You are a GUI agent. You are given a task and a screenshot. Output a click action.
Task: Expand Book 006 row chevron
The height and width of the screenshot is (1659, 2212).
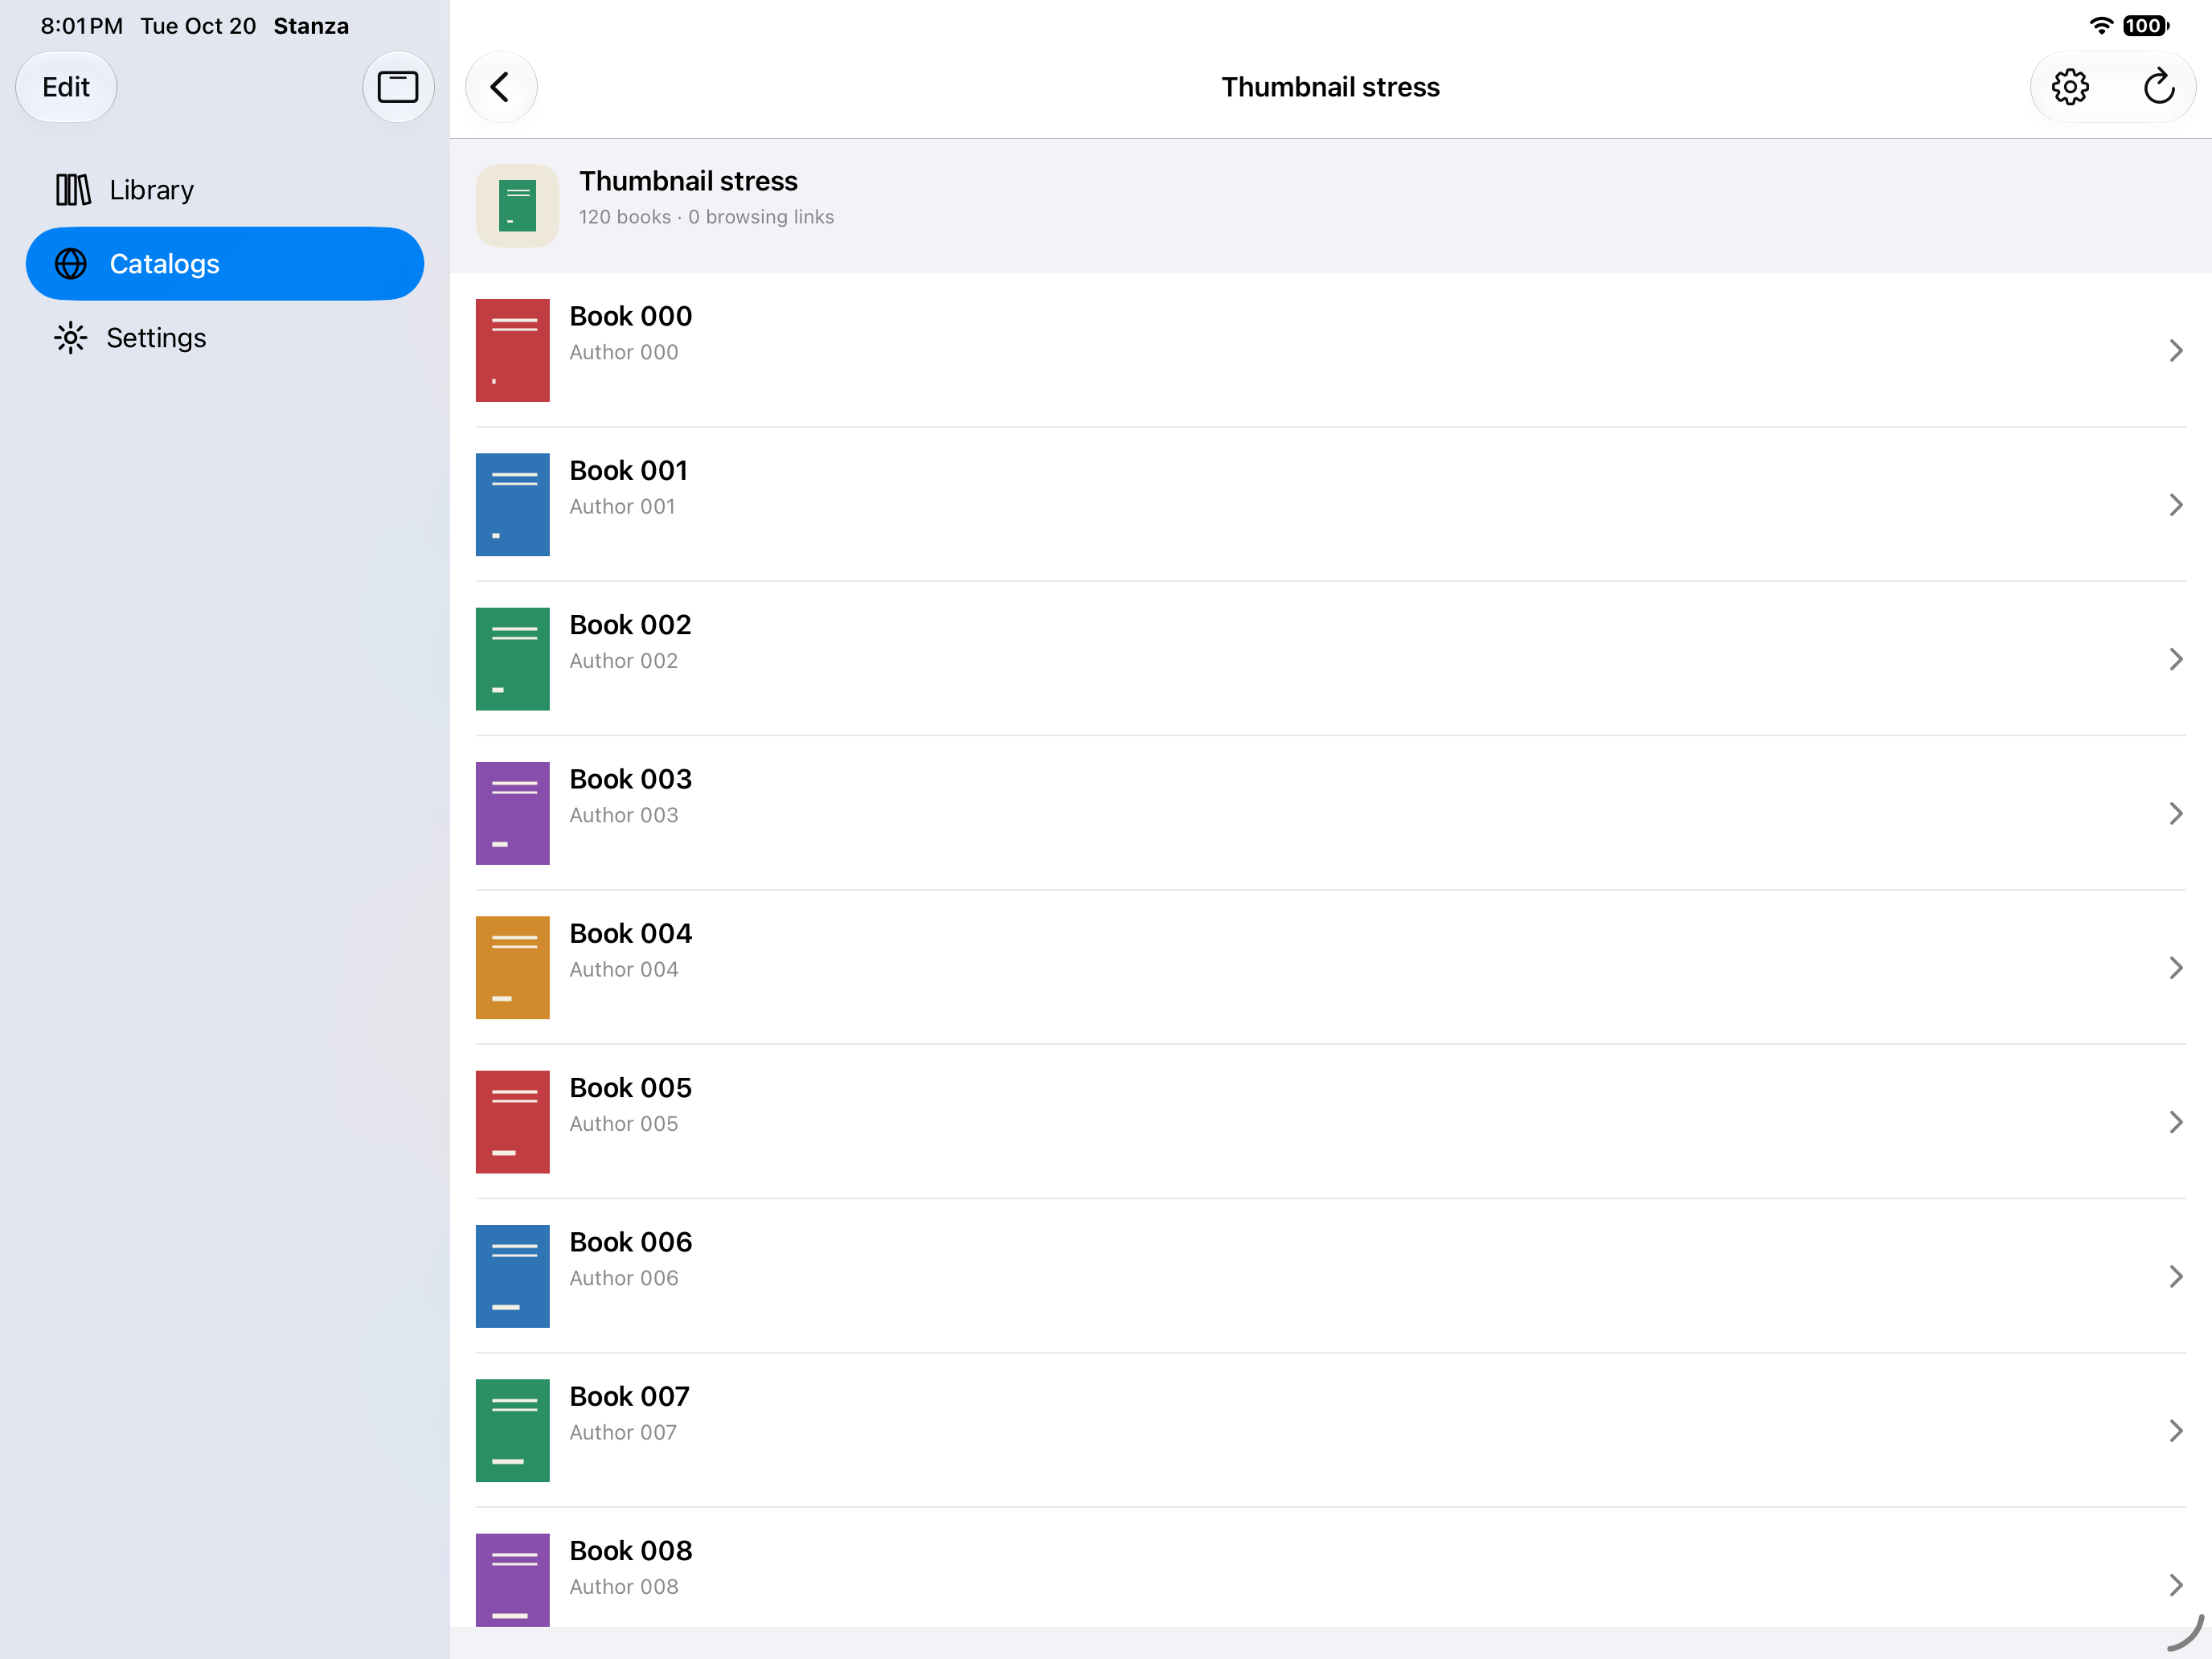[2175, 1276]
